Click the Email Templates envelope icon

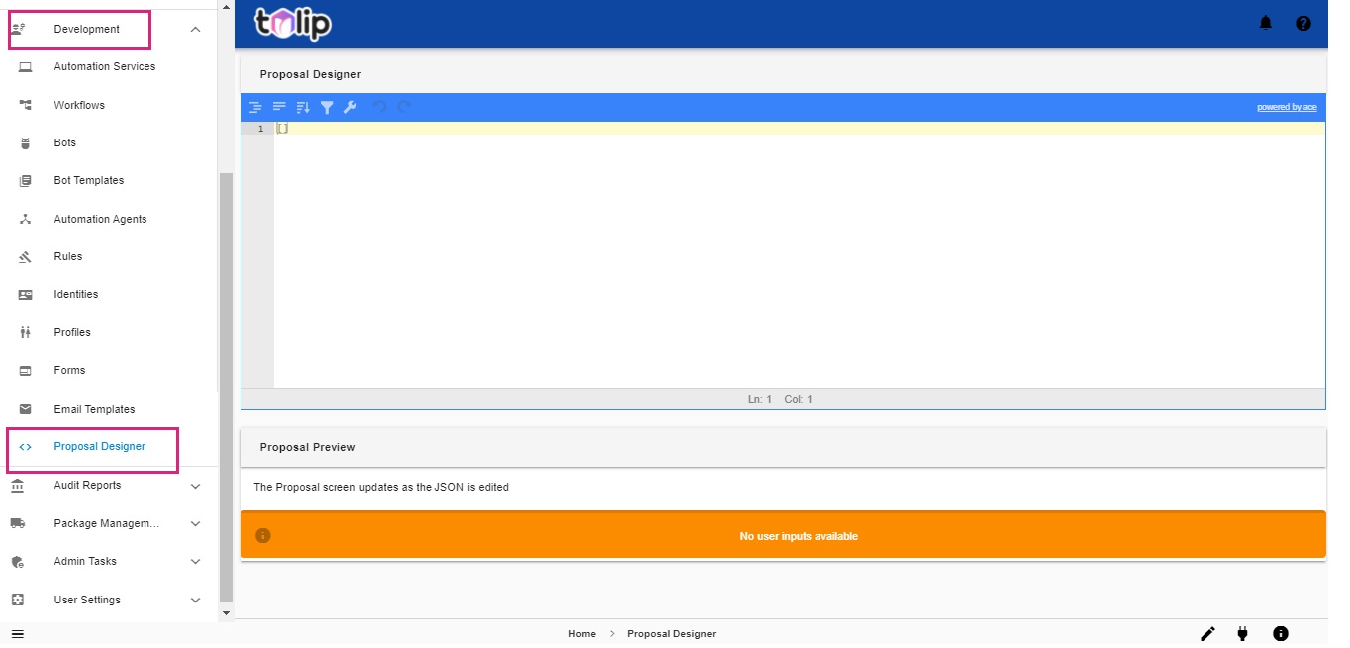coord(26,409)
